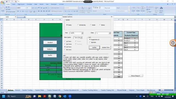176x99 pixels.
Task: Open the round Office button menu
Action: tap(2, 2)
